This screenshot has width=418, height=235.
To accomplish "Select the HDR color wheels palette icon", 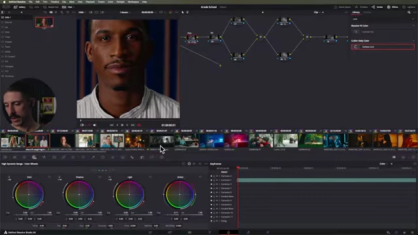I will point(34,157).
